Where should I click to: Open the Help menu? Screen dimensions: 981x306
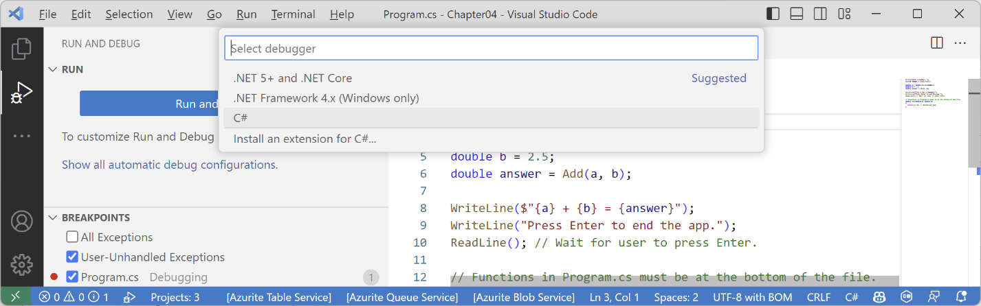point(342,14)
